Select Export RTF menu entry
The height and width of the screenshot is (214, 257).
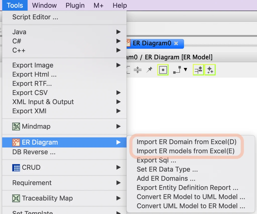click(x=64, y=84)
